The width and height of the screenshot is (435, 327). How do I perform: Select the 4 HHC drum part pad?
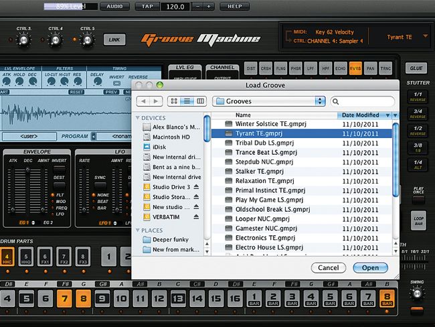pos(7,256)
